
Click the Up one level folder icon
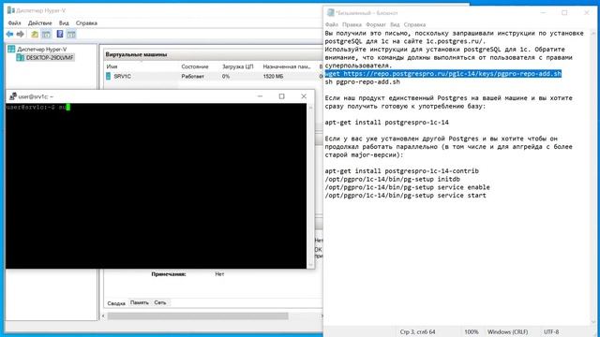35,35
